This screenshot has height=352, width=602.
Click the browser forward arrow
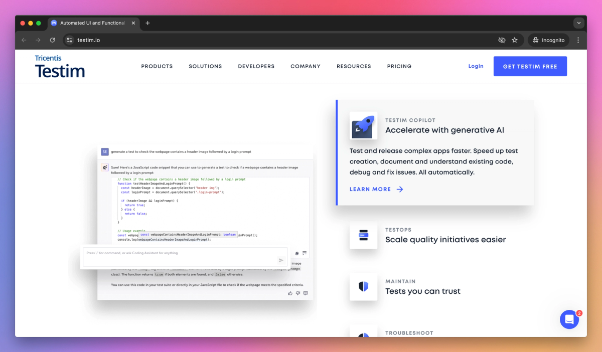pos(38,40)
